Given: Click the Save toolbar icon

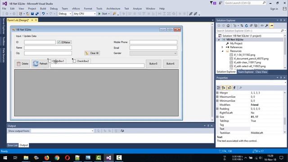Looking at the screenshot, I should pyautogui.click(x=32, y=13).
